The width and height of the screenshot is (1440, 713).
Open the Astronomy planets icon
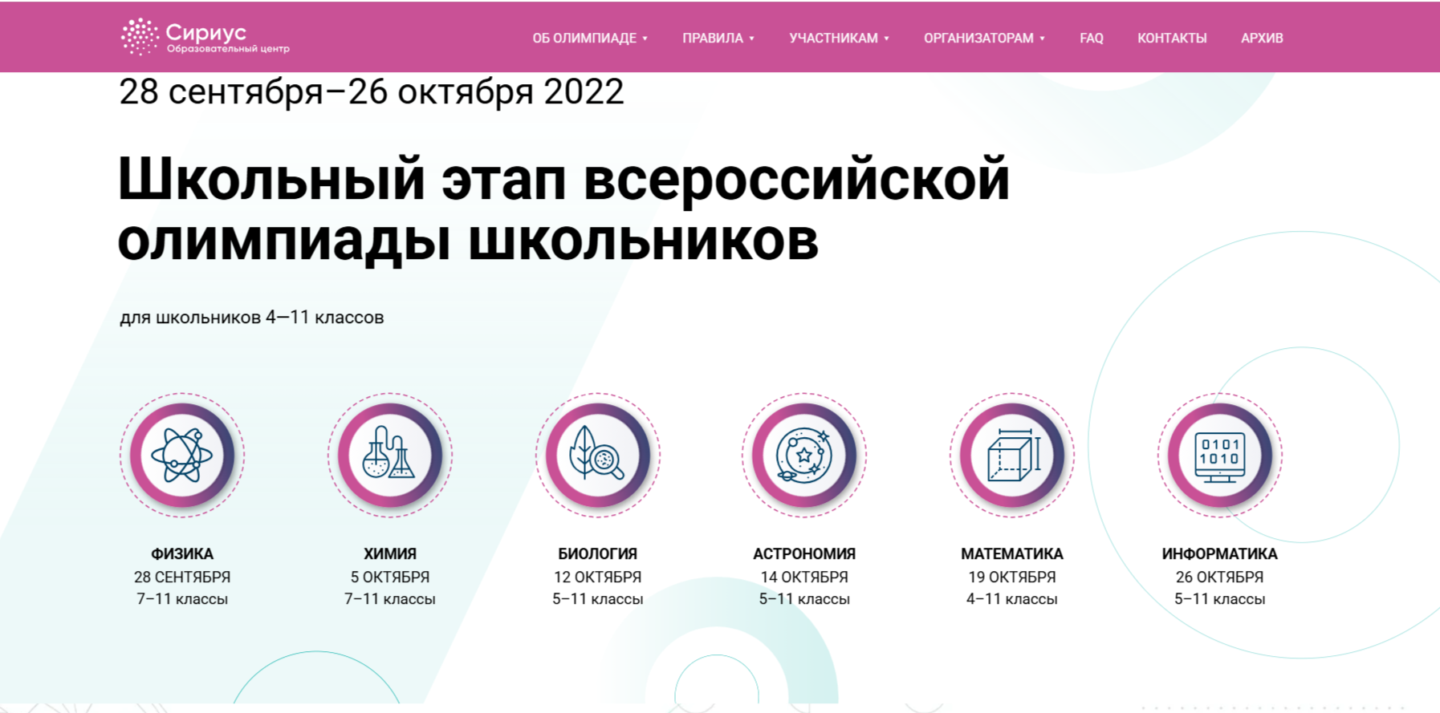(x=804, y=455)
